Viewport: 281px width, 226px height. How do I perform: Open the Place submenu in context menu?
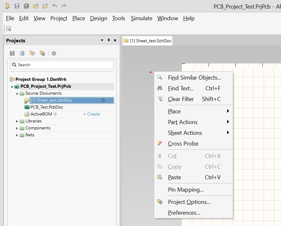(x=194, y=111)
